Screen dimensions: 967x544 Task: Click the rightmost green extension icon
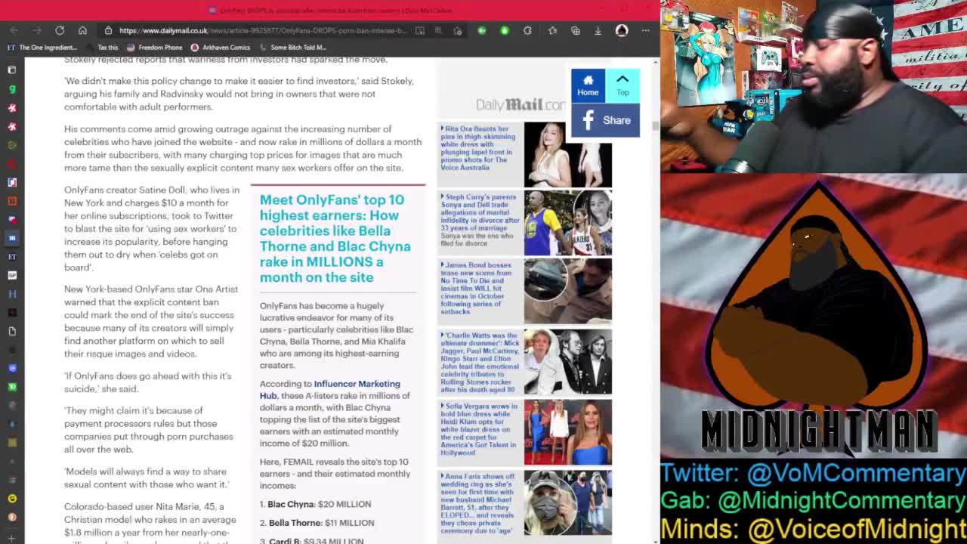coord(505,30)
